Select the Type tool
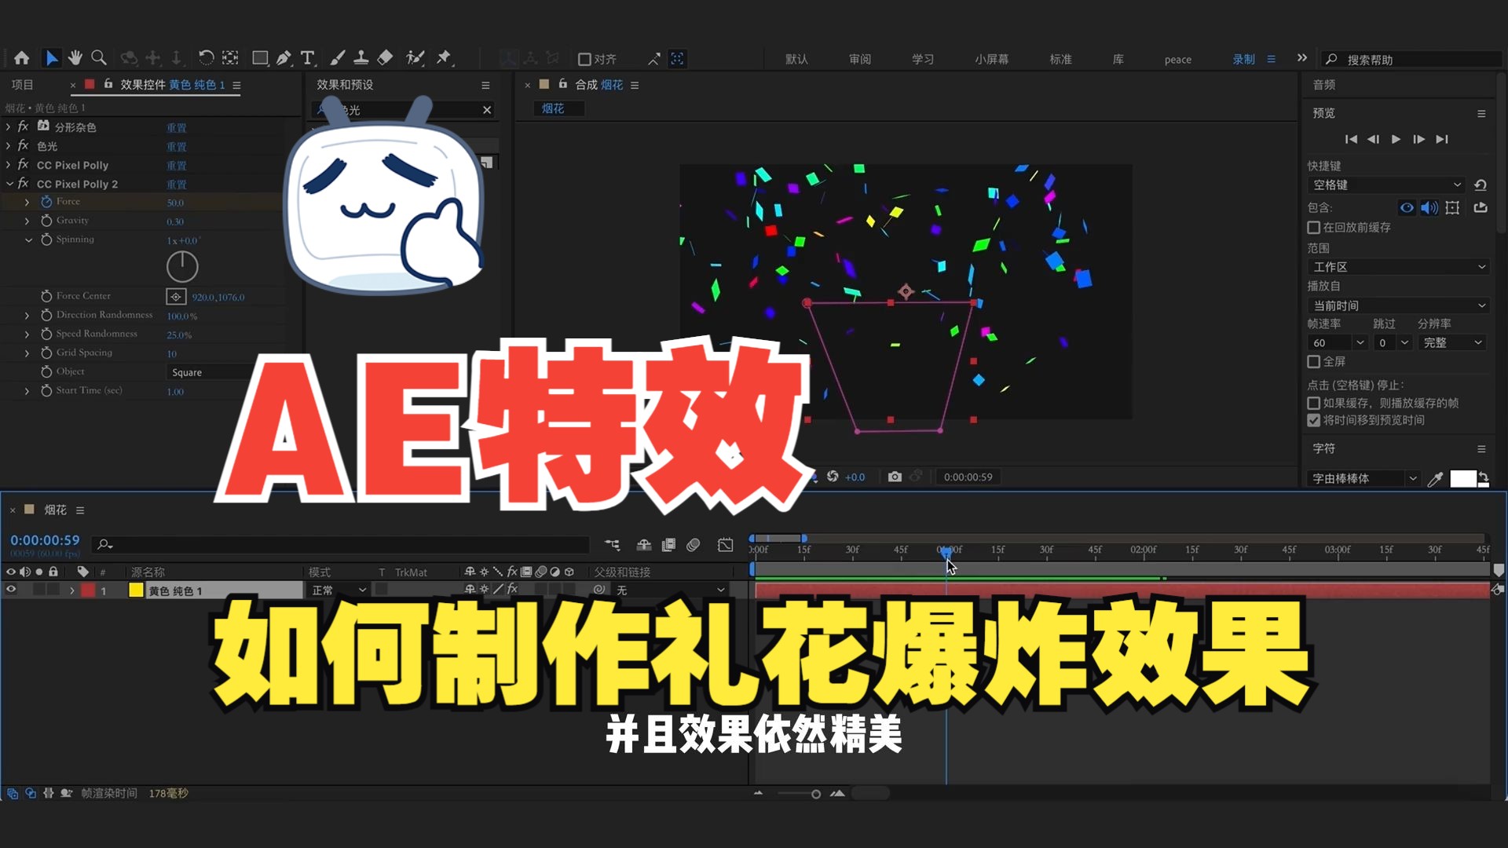 pos(308,58)
